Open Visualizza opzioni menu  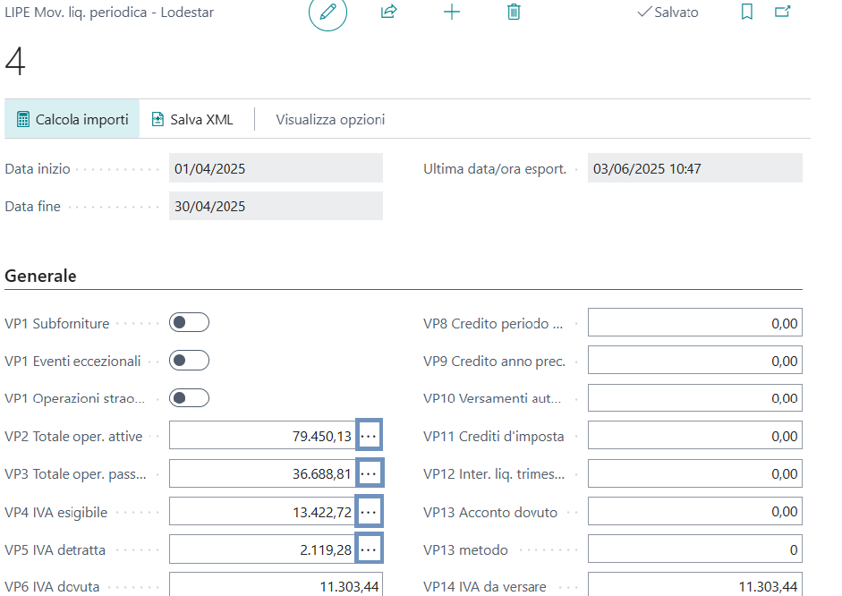(330, 119)
